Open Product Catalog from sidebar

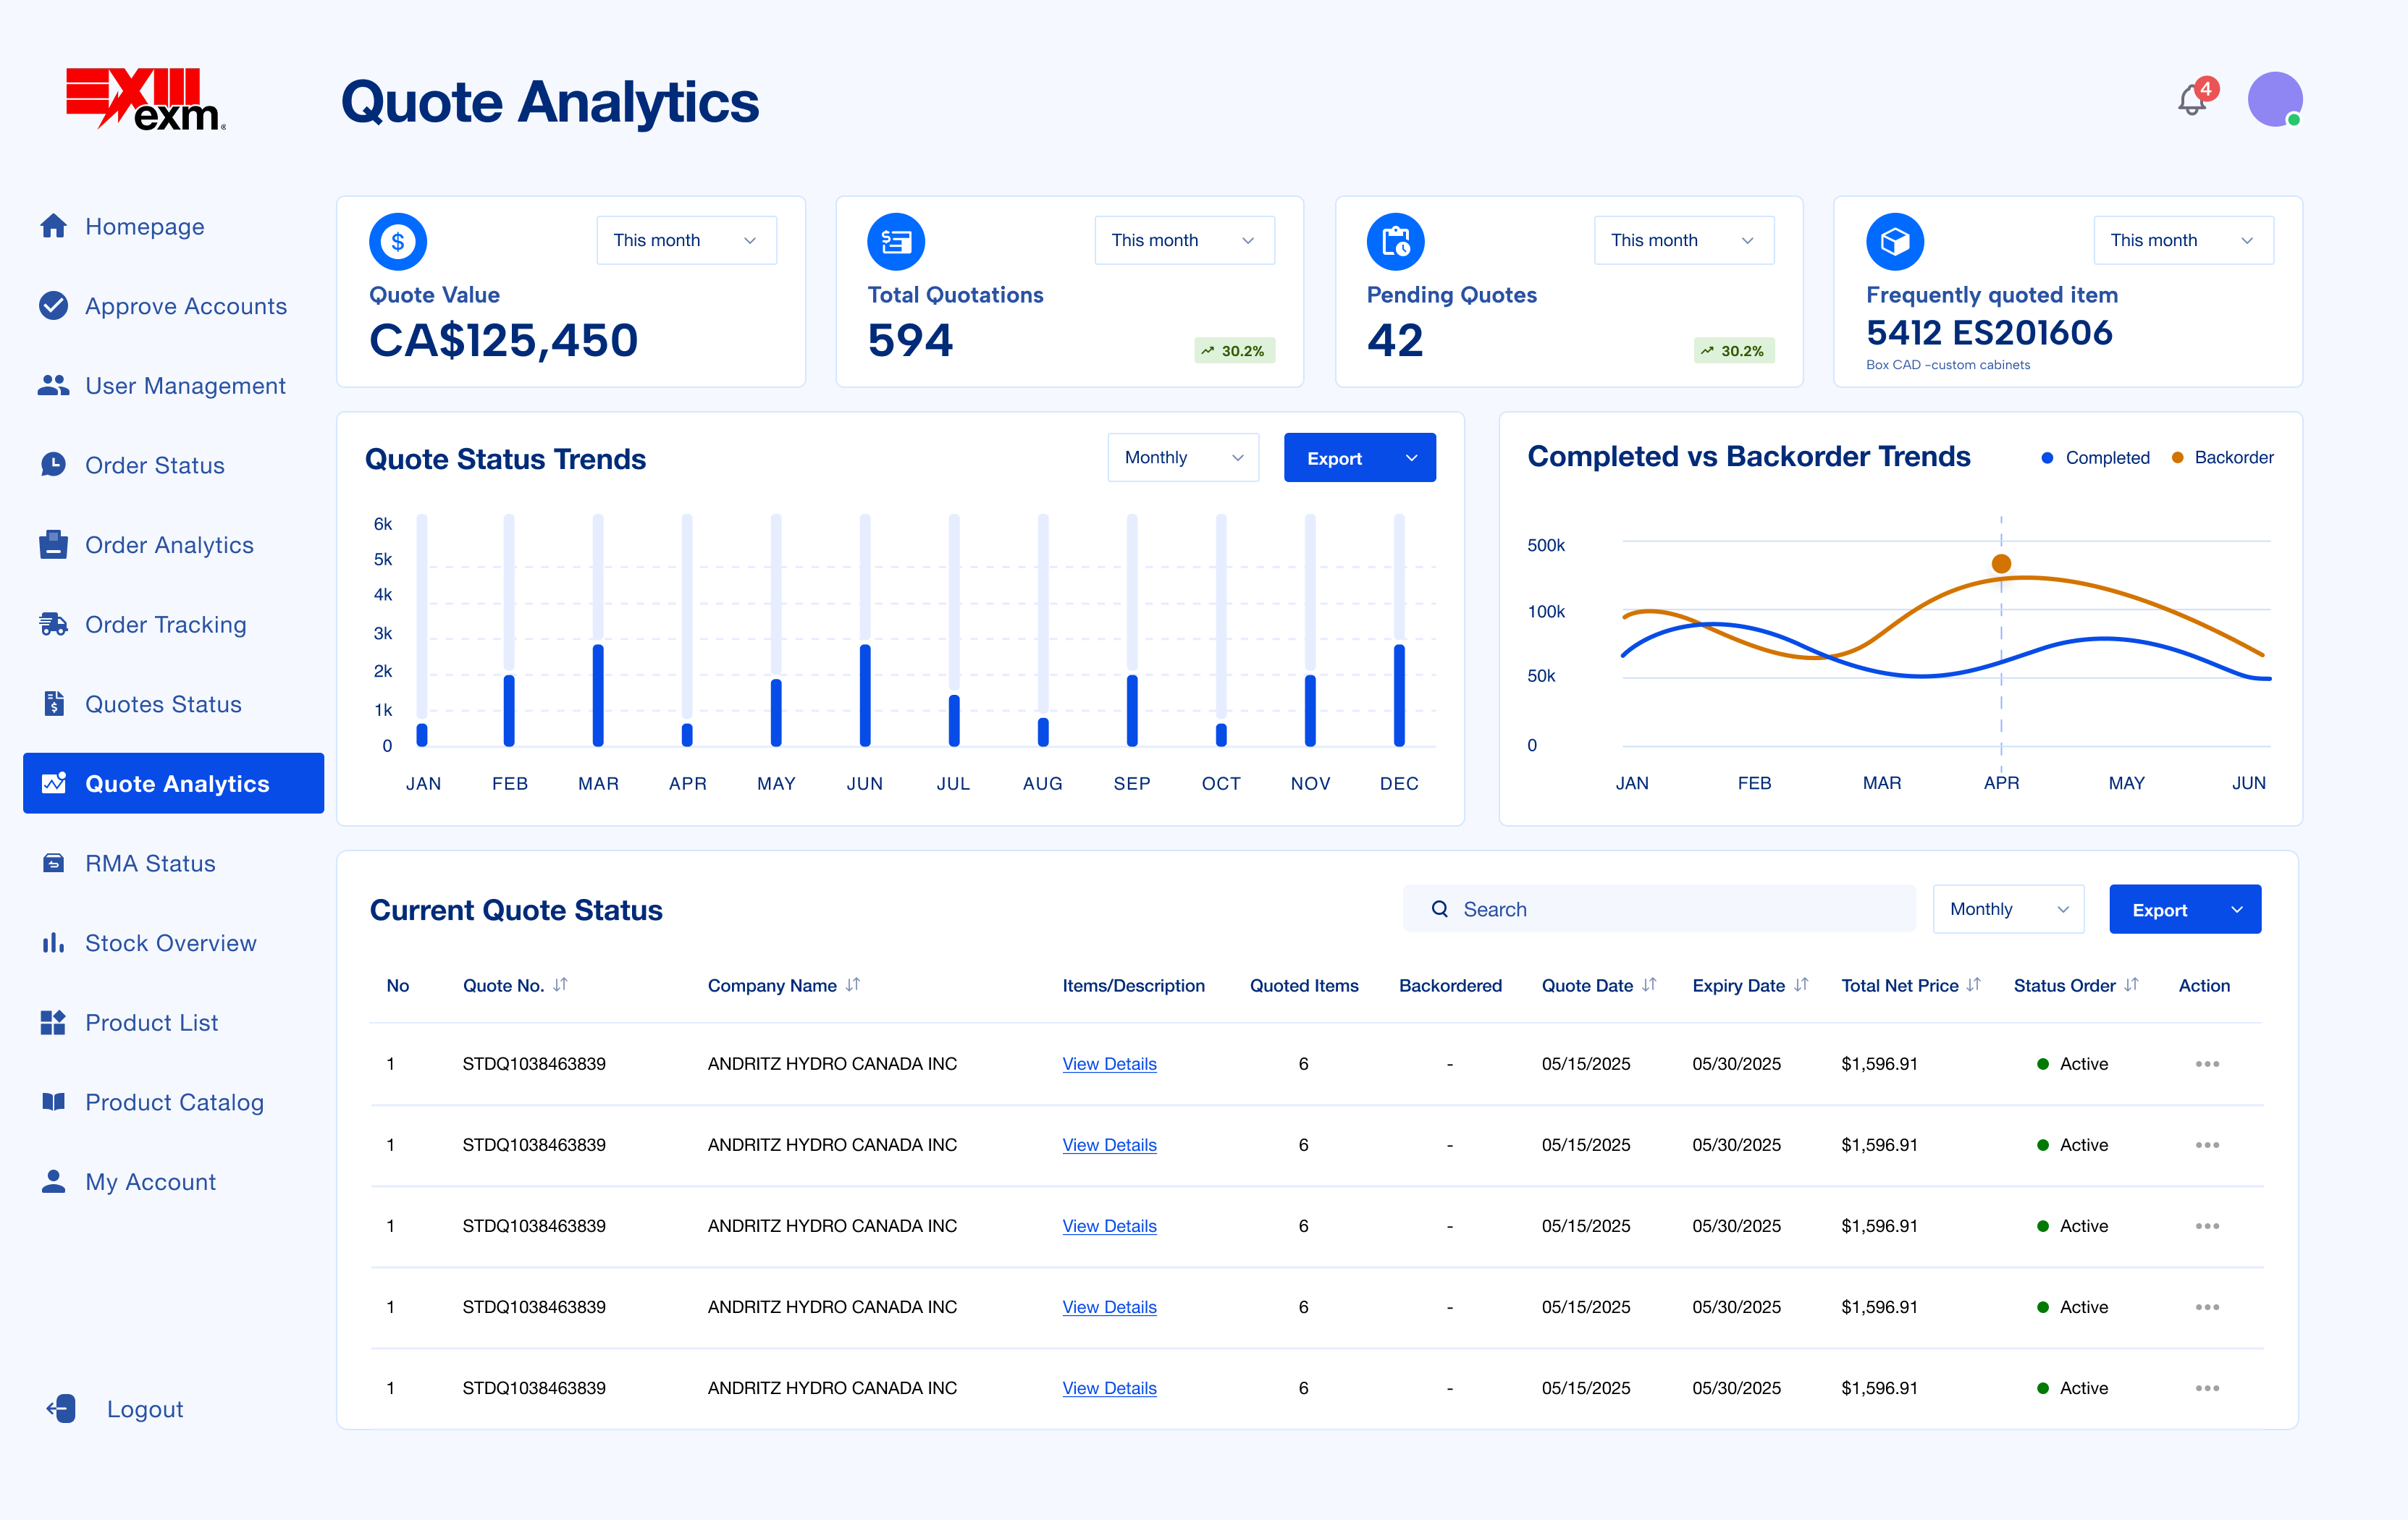click(174, 1102)
